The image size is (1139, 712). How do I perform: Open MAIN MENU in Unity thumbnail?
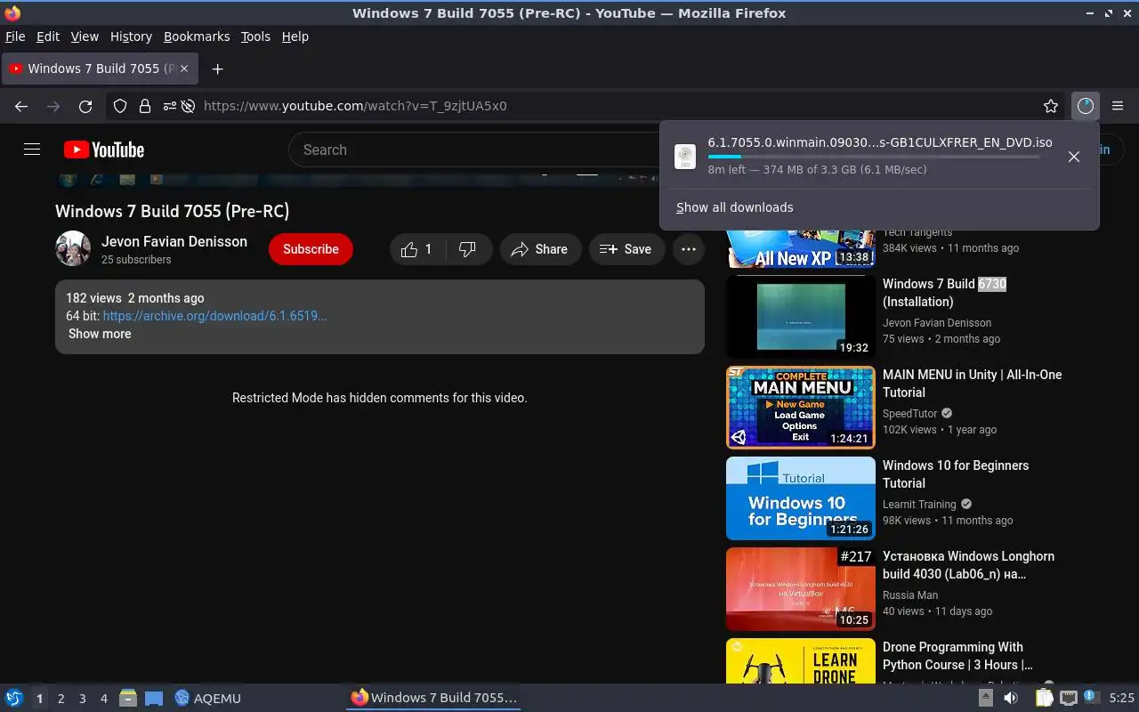801,408
